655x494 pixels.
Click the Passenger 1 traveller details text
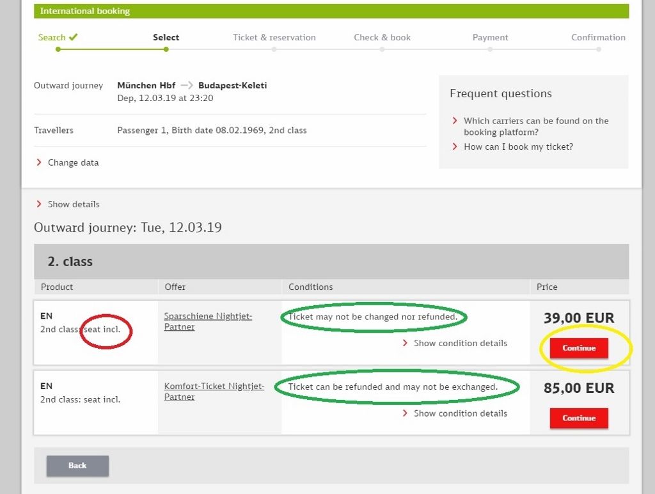click(212, 131)
